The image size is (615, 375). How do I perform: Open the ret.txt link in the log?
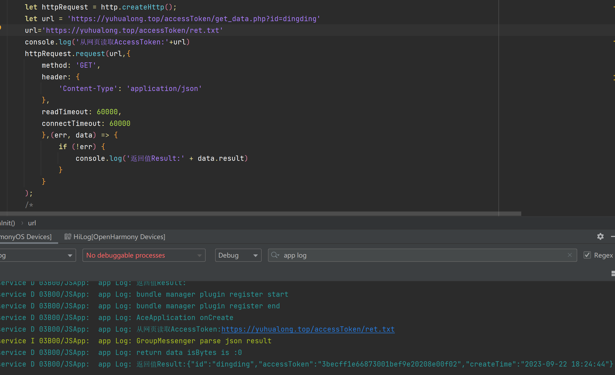tap(308, 329)
